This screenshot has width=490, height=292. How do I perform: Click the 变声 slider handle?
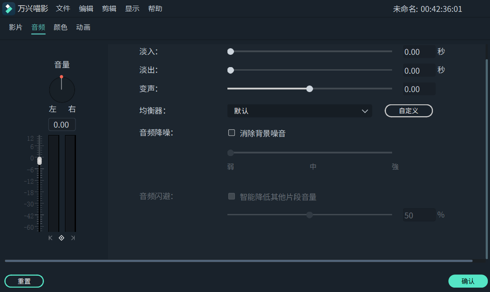click(310, 89)
